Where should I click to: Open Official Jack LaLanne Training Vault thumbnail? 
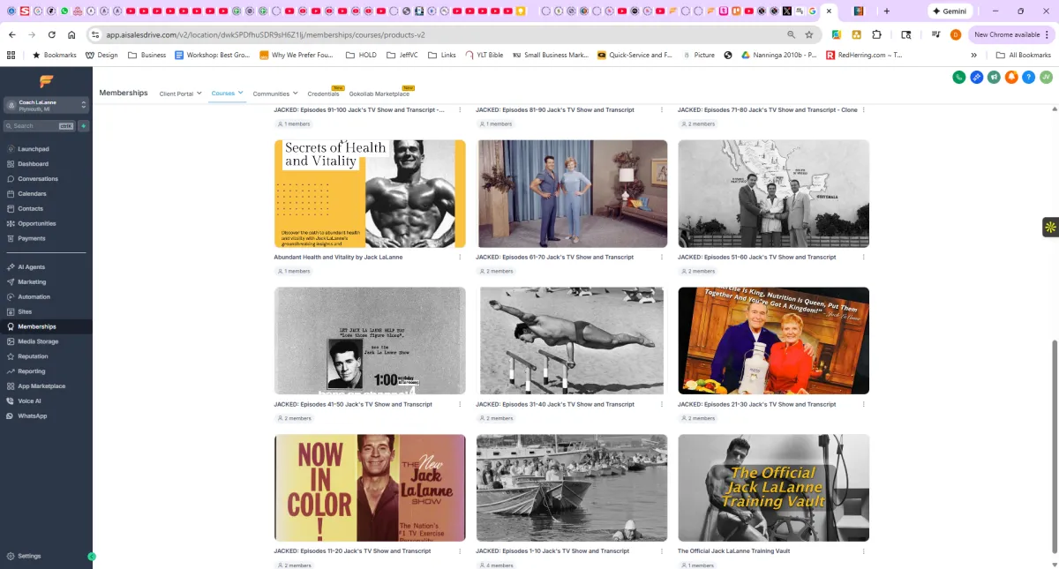[774, 488]
